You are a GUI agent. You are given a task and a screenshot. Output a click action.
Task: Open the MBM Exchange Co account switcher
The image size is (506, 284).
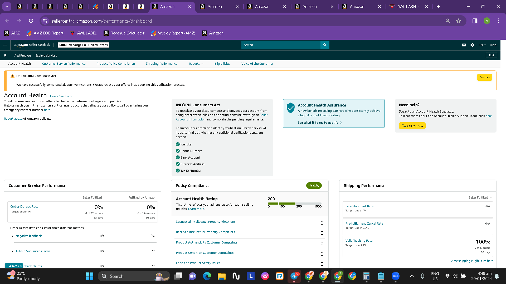point(83,45)
